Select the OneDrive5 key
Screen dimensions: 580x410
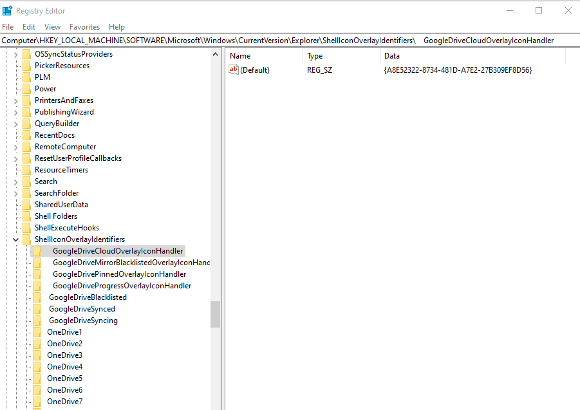coord(65,378)
